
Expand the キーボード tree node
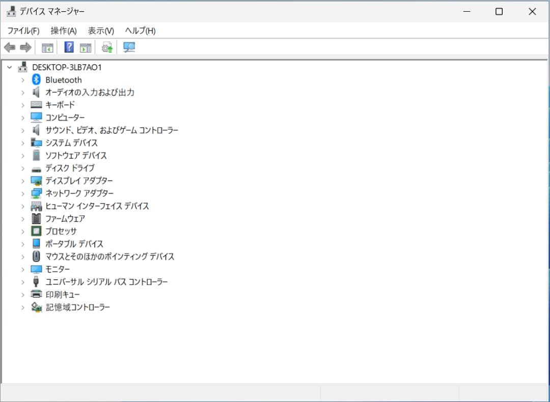[22, 105]
